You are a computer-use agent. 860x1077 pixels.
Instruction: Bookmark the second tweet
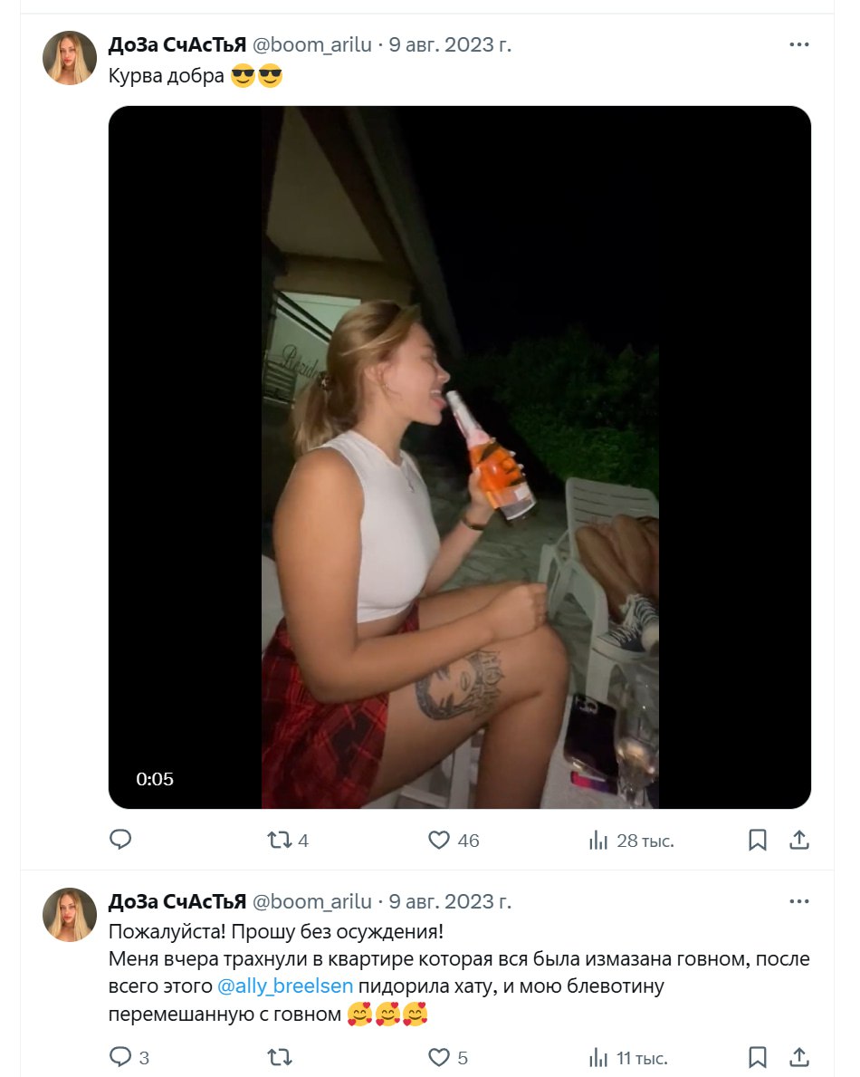pos(758,1056)
